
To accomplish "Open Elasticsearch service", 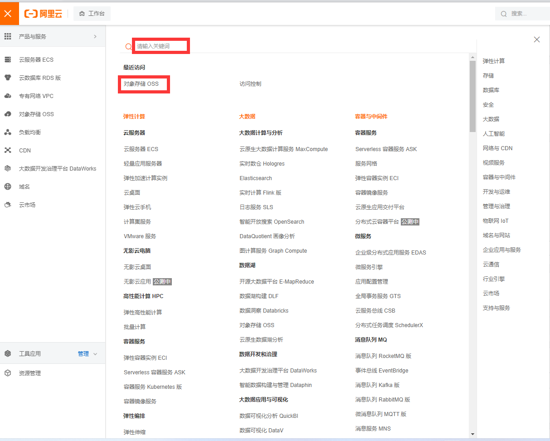I will [256, 178].
